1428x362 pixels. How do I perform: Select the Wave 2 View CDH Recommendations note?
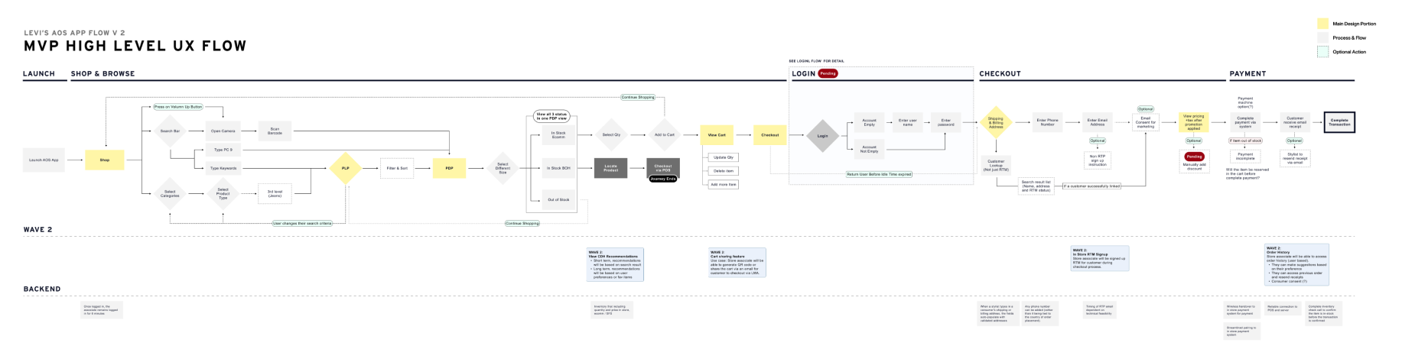coord(615,264)
